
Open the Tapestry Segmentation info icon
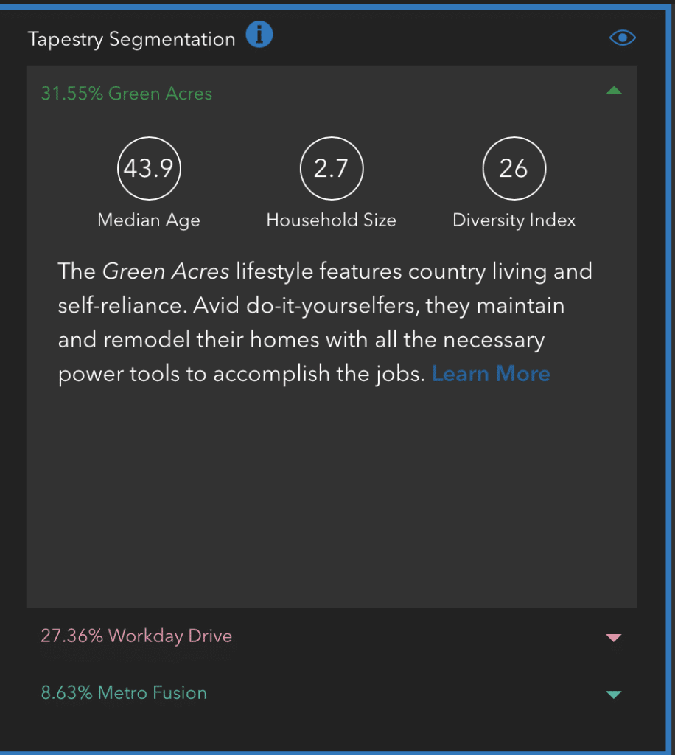coord(259,35)
